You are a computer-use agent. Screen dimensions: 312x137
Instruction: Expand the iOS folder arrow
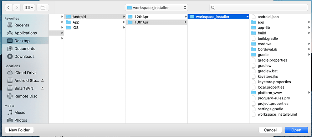(124, 28)
